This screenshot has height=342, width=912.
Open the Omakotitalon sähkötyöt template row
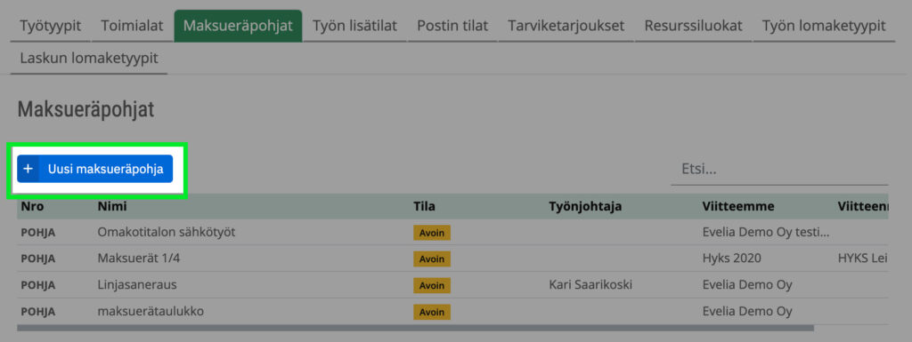point(452,233)
